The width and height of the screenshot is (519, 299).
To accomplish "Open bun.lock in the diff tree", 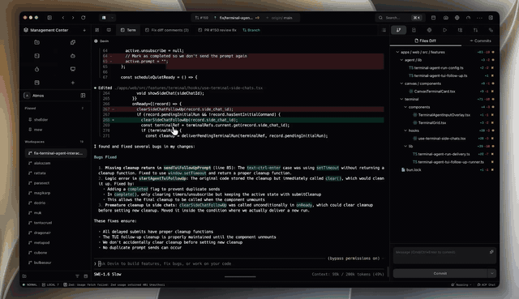I will coord(411,169).
